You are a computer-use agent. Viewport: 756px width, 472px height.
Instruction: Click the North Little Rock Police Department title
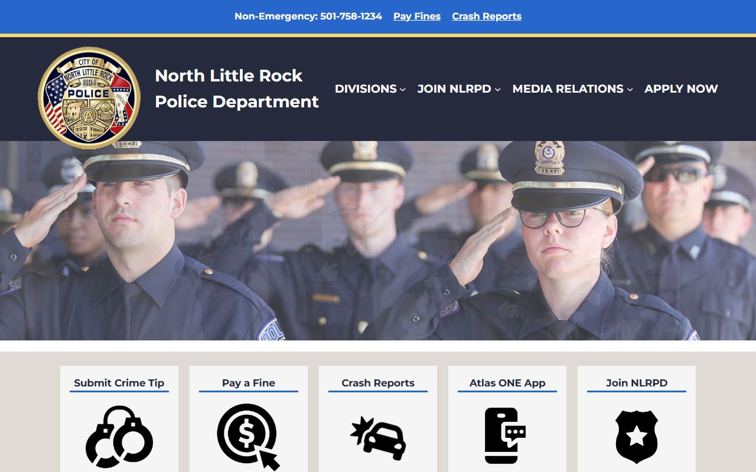coord(237,88)
